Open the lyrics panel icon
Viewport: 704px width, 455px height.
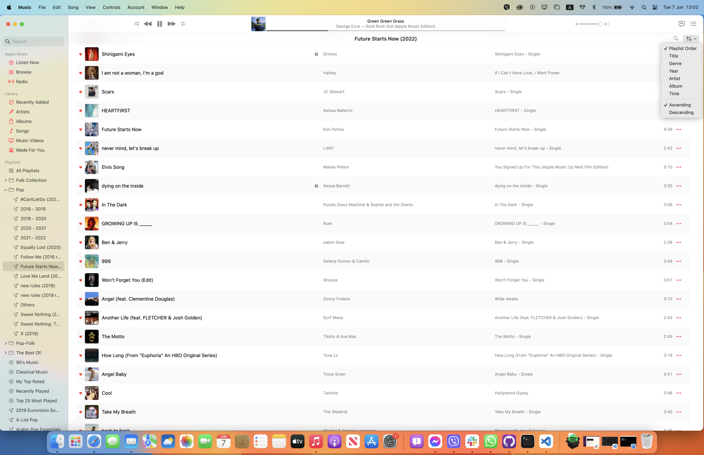(x=681, y=24)
